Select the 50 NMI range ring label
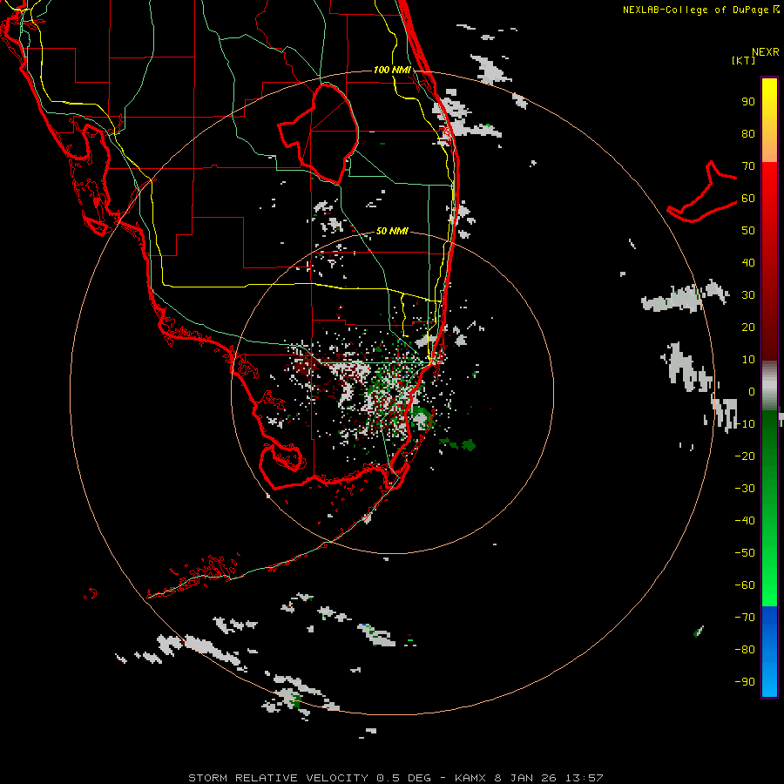 coord(392,231)
